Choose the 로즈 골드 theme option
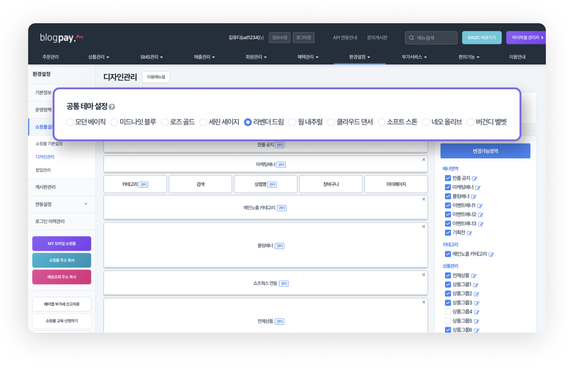The width and height of the screenshot is (574, 373). [165, 122]
